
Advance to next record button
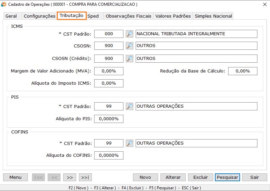coord(70,177)
